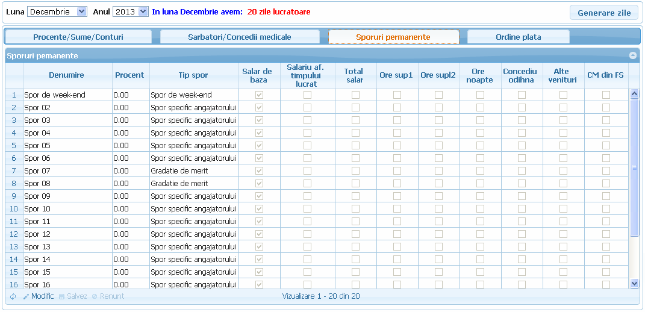Image resolution: width=645 pixels, height=312 pixels.
Task: Collapse the Sporuri pemanente panel
Action: click(x=633, y=55)
